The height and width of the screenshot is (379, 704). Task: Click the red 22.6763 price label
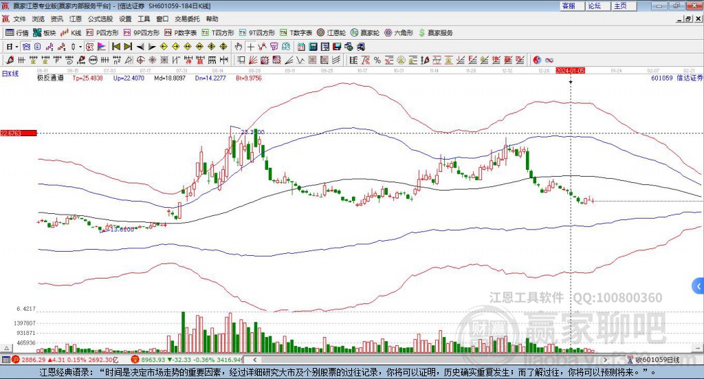pos(19,133)
